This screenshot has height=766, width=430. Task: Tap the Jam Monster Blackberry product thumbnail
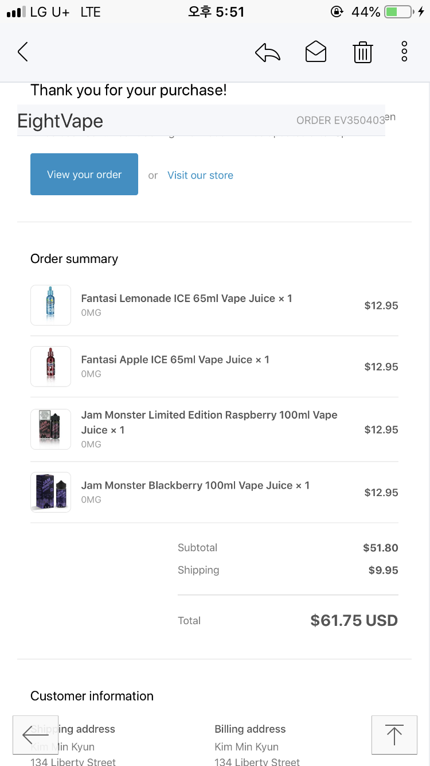click(x=50, y=492)
